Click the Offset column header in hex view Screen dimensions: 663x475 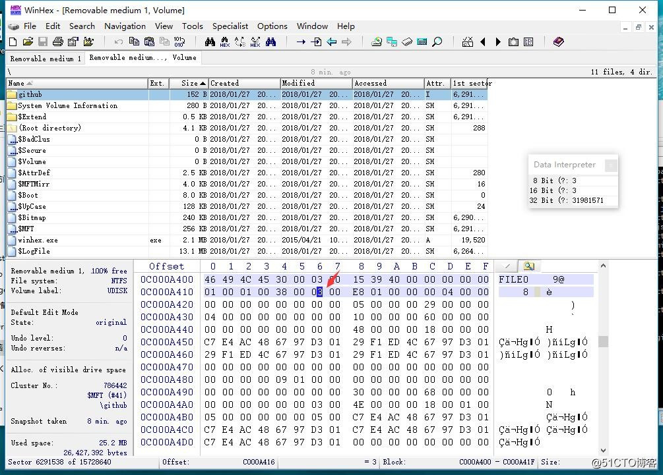click(167, 266)
